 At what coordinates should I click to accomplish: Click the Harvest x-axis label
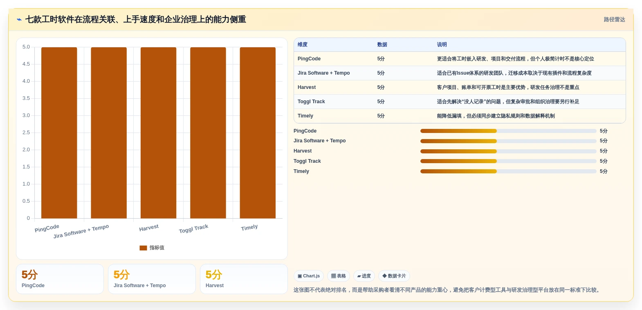[149, 228]
